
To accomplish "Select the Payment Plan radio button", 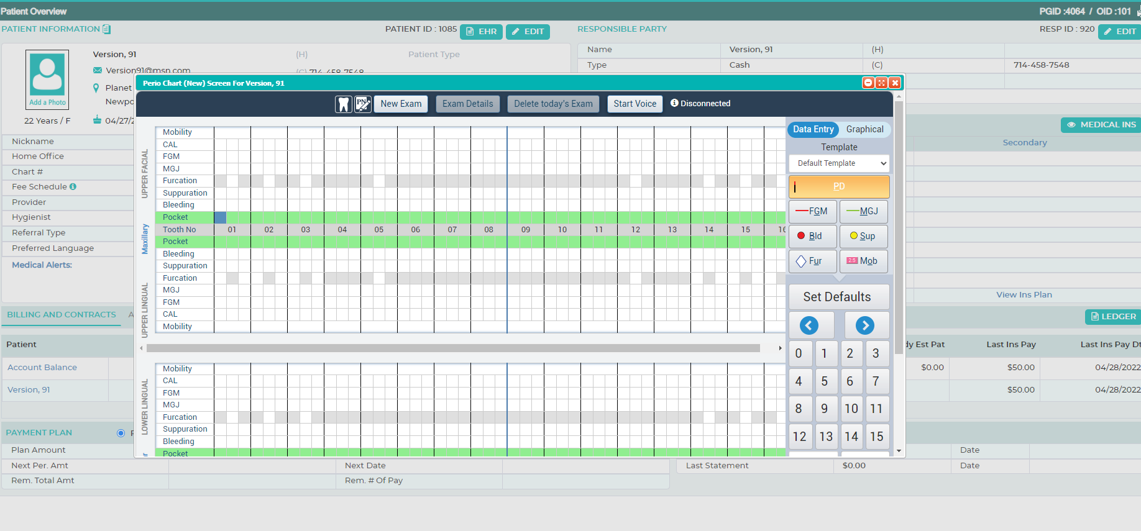I will 121,433.
